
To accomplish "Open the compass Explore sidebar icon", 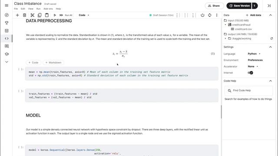I will [x=7, y=15].
